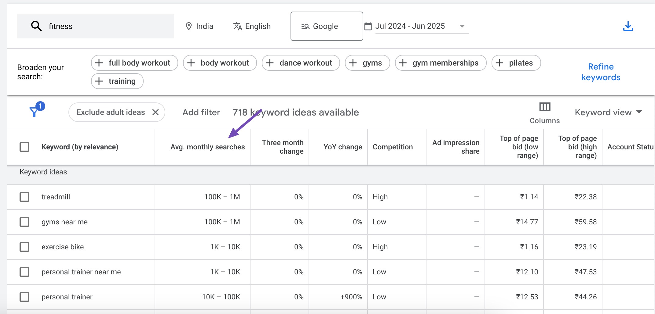Click personal trainer near me keyword
The height and width of the screenshot is (314, 655).
pos(81,272)
